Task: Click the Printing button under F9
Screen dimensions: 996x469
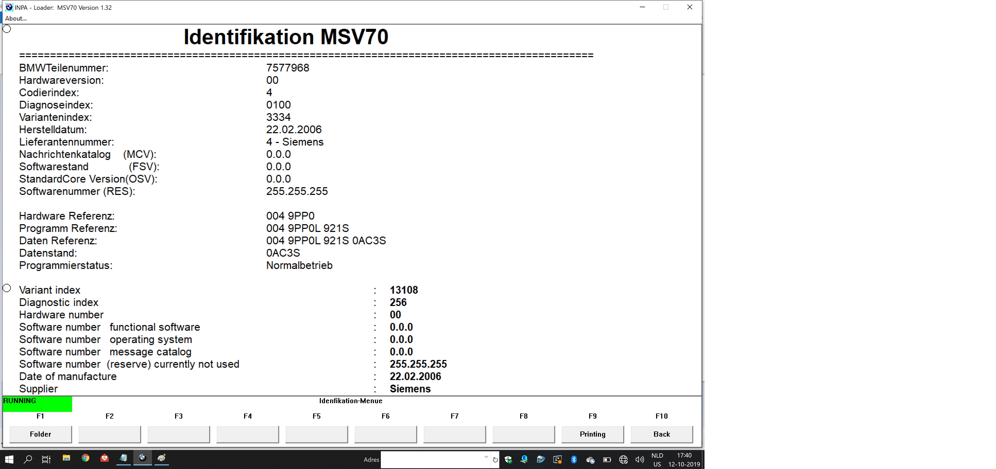Action: point(593,434)
